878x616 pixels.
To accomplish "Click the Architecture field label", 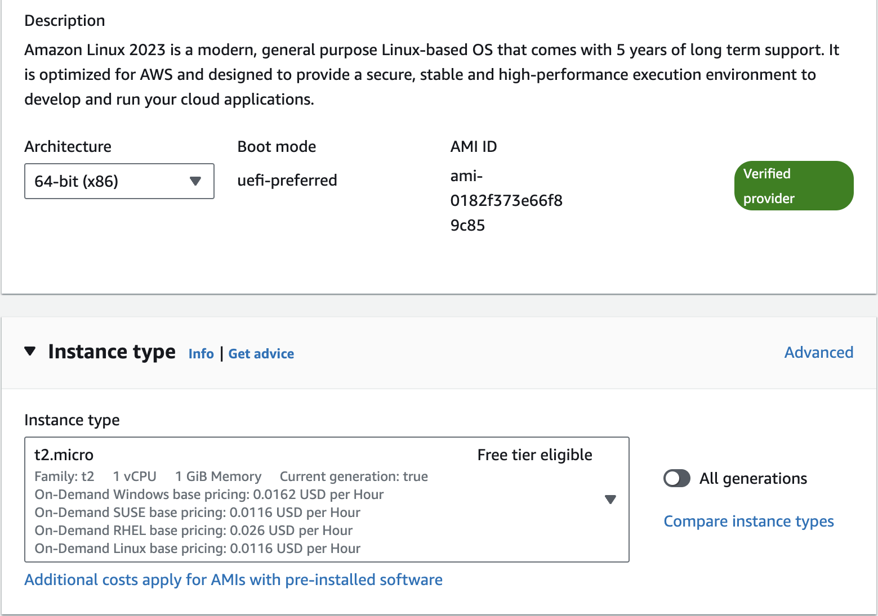I will [x=68, y=147].
